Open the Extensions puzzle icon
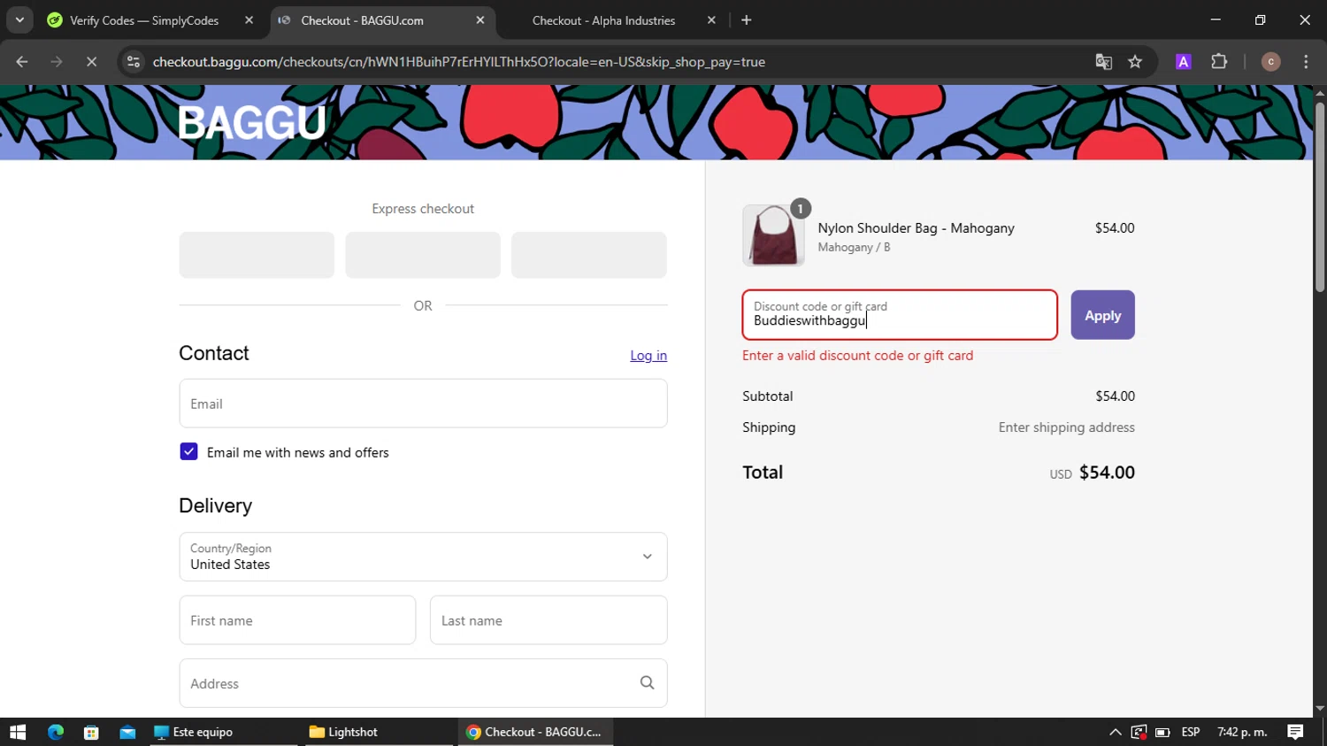The width and height of the screenshot is (1327, 746). point(1219,62)
